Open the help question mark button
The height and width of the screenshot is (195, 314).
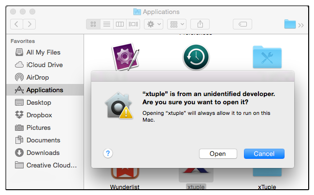pos(108,153)
